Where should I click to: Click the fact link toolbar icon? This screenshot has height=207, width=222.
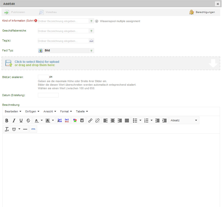[x=60, y=120]
